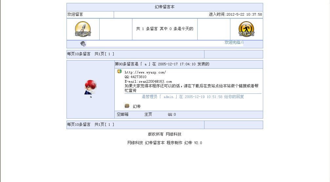
Task: Click the scrolling 欢迎光临 marquee text
Action: tap(234, 42)
